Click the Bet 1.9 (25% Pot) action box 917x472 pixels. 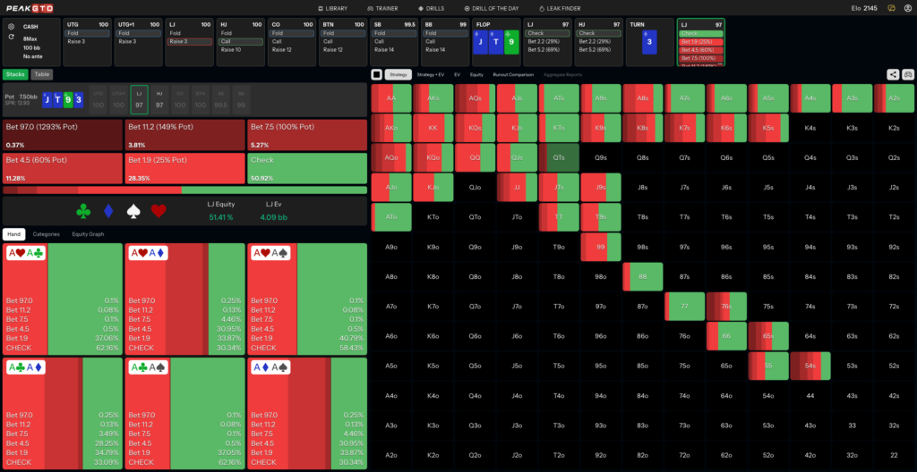coord(184,169)
